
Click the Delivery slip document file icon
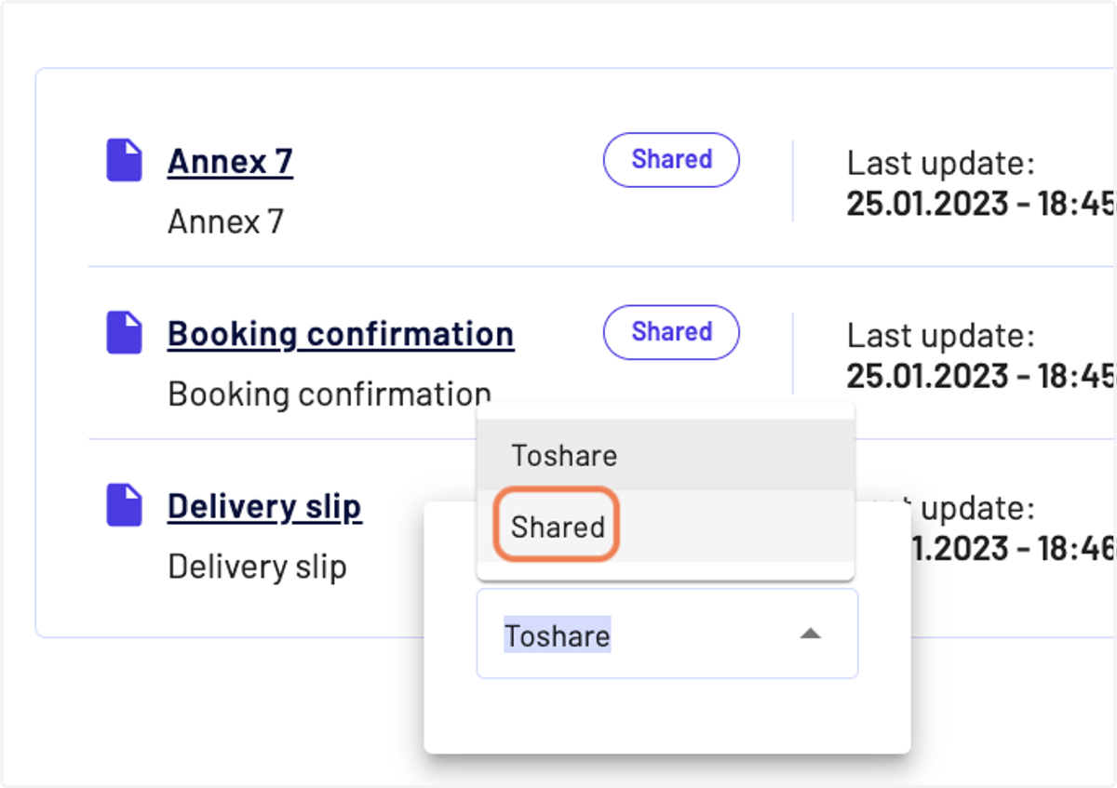coord(124,505)
